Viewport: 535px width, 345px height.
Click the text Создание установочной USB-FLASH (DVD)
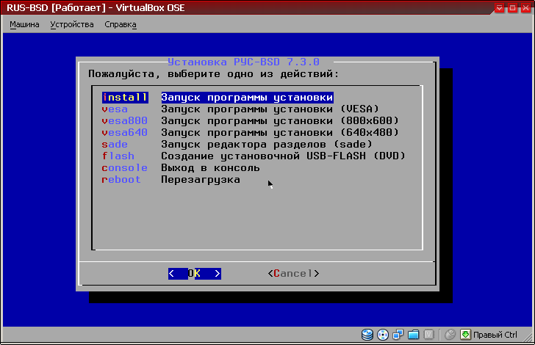tap(283, 156)
